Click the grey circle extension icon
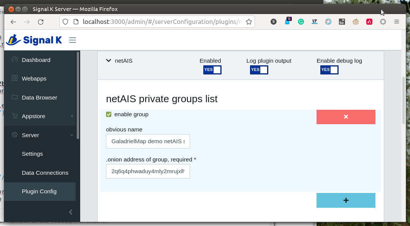410x226 pixels. 383,22
